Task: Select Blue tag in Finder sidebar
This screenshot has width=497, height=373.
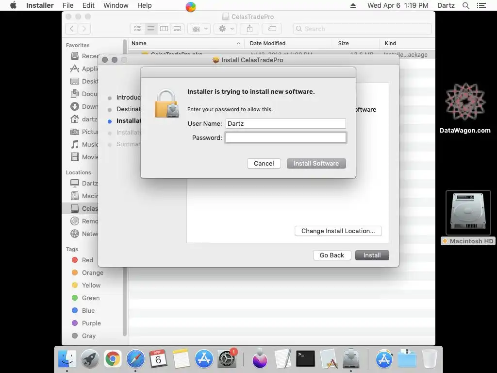Action: click(83, 310)
